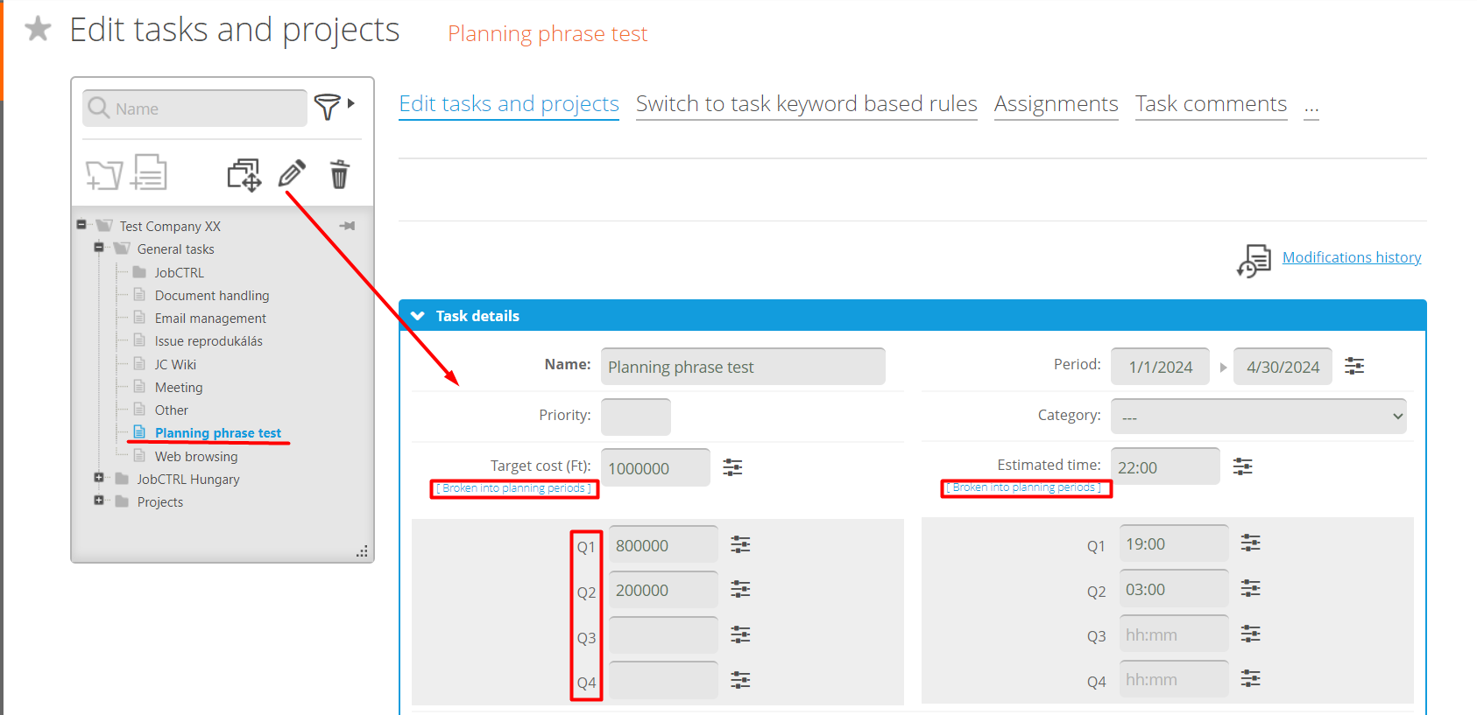Click Target cost settings sliders icon
This screenshot has width=1477, height=715.
coord(732,467)
